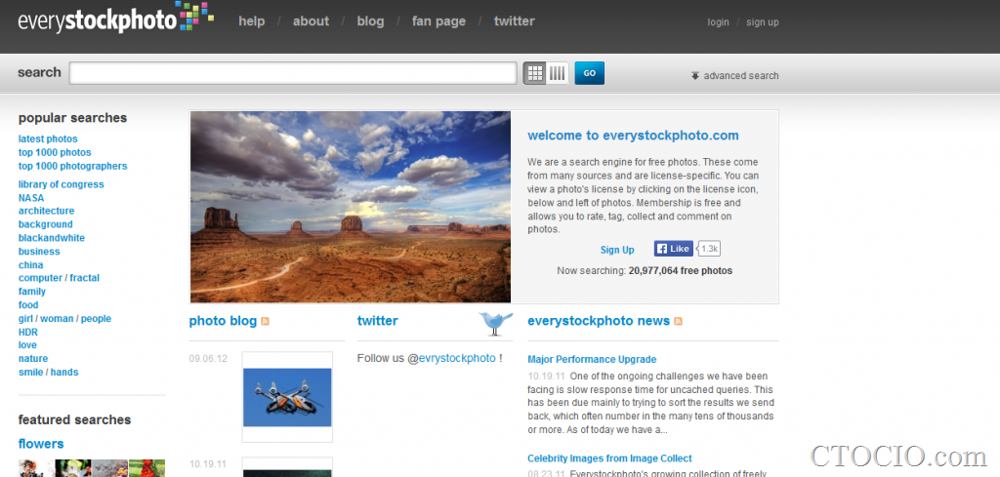Open the welcome to everystockphoto.com heading
1000x477 pixels.
tap(633, 136)
